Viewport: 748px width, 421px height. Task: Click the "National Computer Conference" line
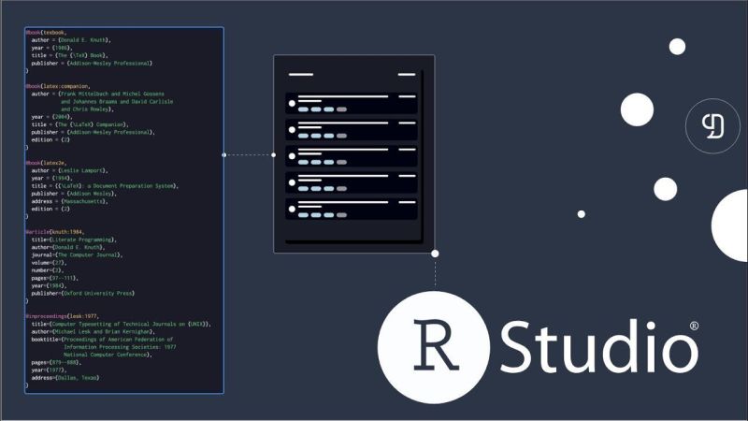tap(108, 355)
